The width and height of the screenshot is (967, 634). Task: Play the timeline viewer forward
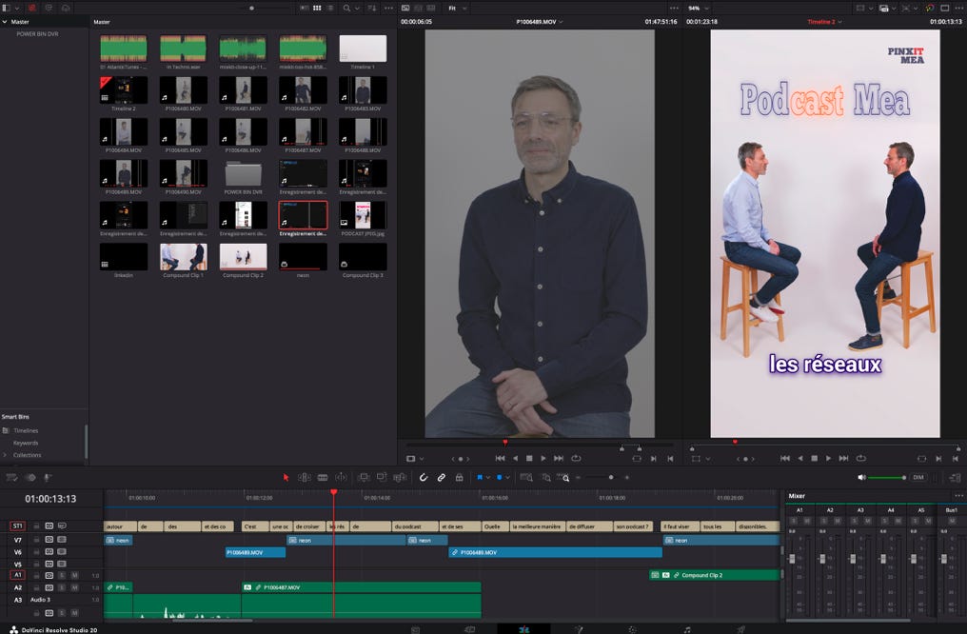[x=829, y=458]
